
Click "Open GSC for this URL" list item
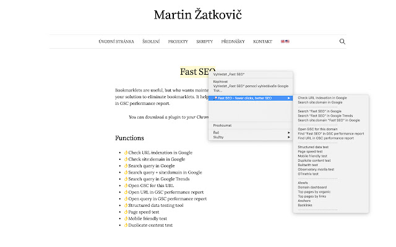(151, 185)
